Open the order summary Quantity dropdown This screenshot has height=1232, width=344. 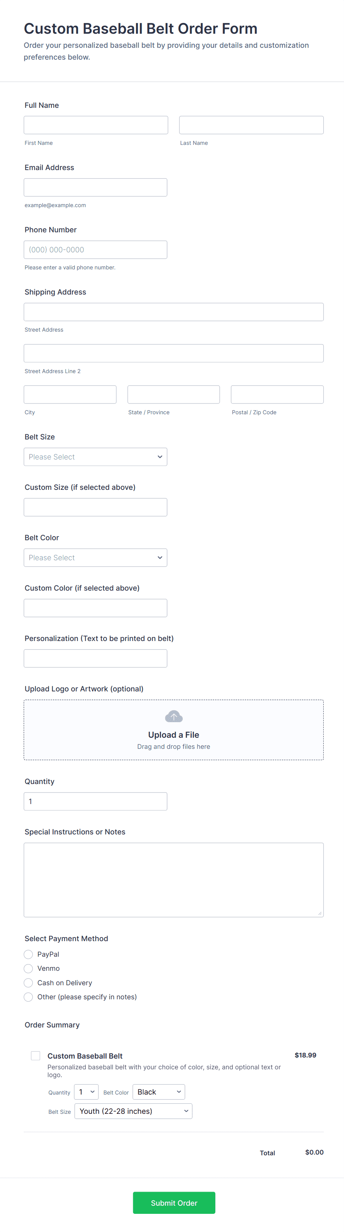[x=86, y=1092]
